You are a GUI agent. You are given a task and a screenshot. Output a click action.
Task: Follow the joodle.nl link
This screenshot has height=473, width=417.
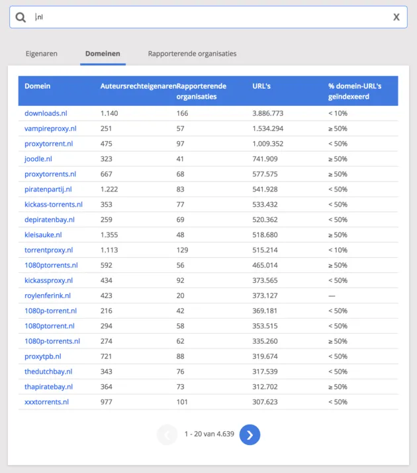point(38,159)
